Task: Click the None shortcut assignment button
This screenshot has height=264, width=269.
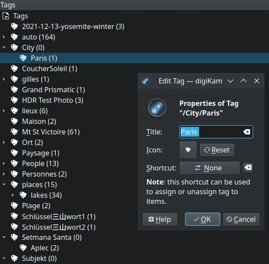Action: [x=209, y=168]
